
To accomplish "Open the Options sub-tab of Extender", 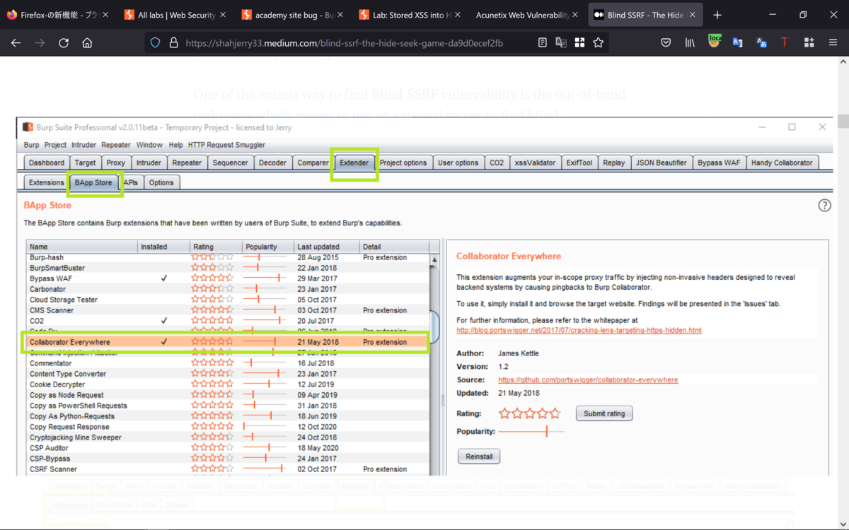I will (161, 182).
